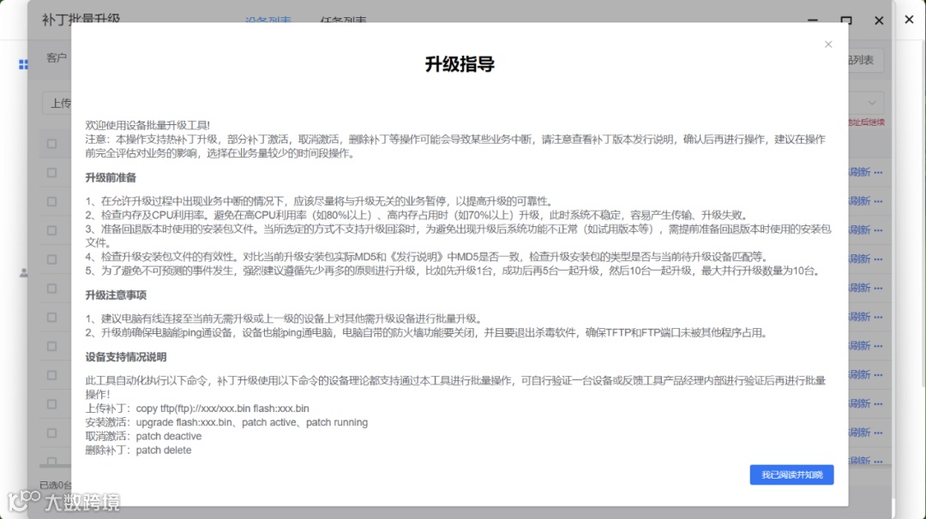Refresh the second device row via 刷新

pos(860,201)
